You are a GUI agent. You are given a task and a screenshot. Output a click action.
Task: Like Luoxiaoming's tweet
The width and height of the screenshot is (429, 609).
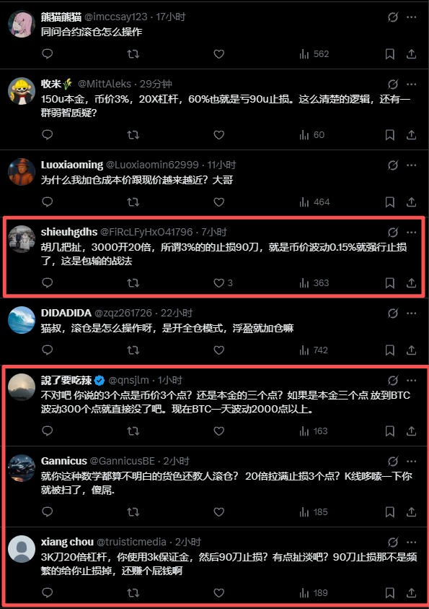coord(219,202)
